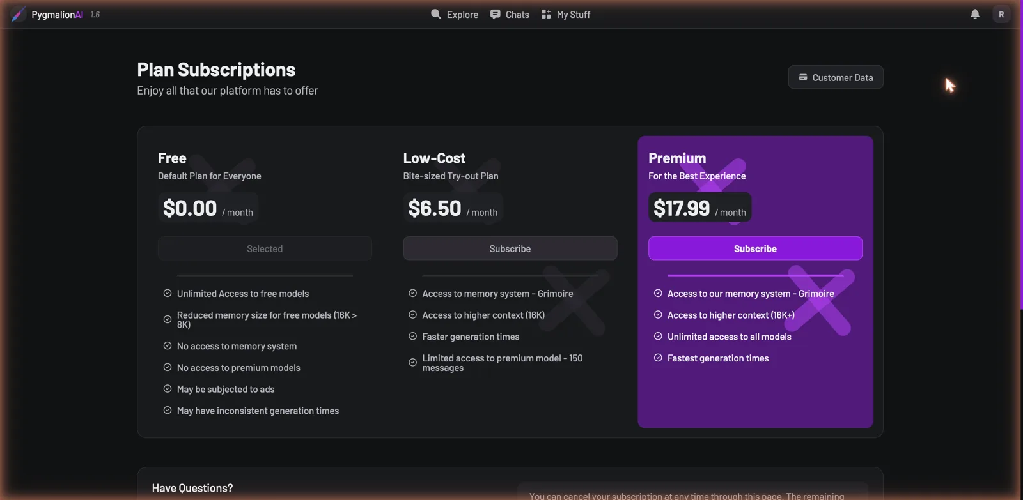The image size is (1023, 500).
Task: Click check icon beside May be subjected to ads
Action: pyautogui.click(x=168, y=388)
